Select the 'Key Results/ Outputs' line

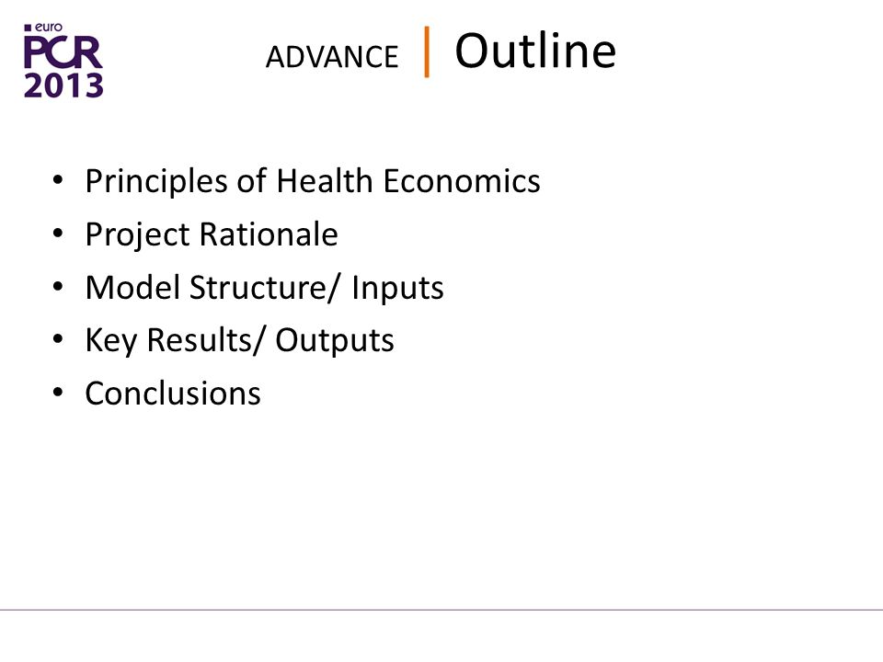click(x=240, y=340)
